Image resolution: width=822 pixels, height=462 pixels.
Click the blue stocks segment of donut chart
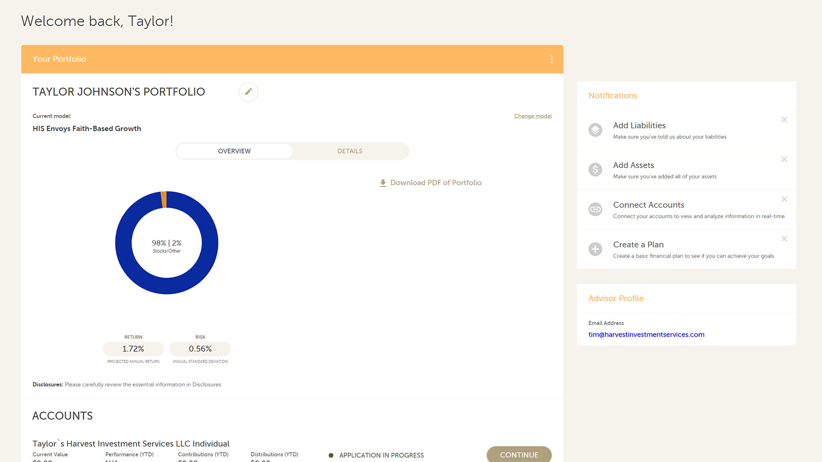[x=167, y=286]
